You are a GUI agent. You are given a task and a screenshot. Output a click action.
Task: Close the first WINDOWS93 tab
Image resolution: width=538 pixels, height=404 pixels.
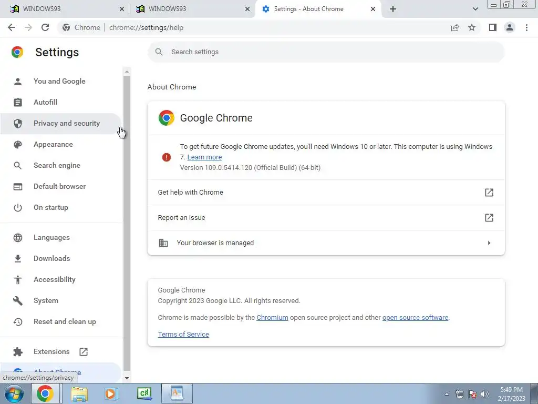[x=121, y=9]
